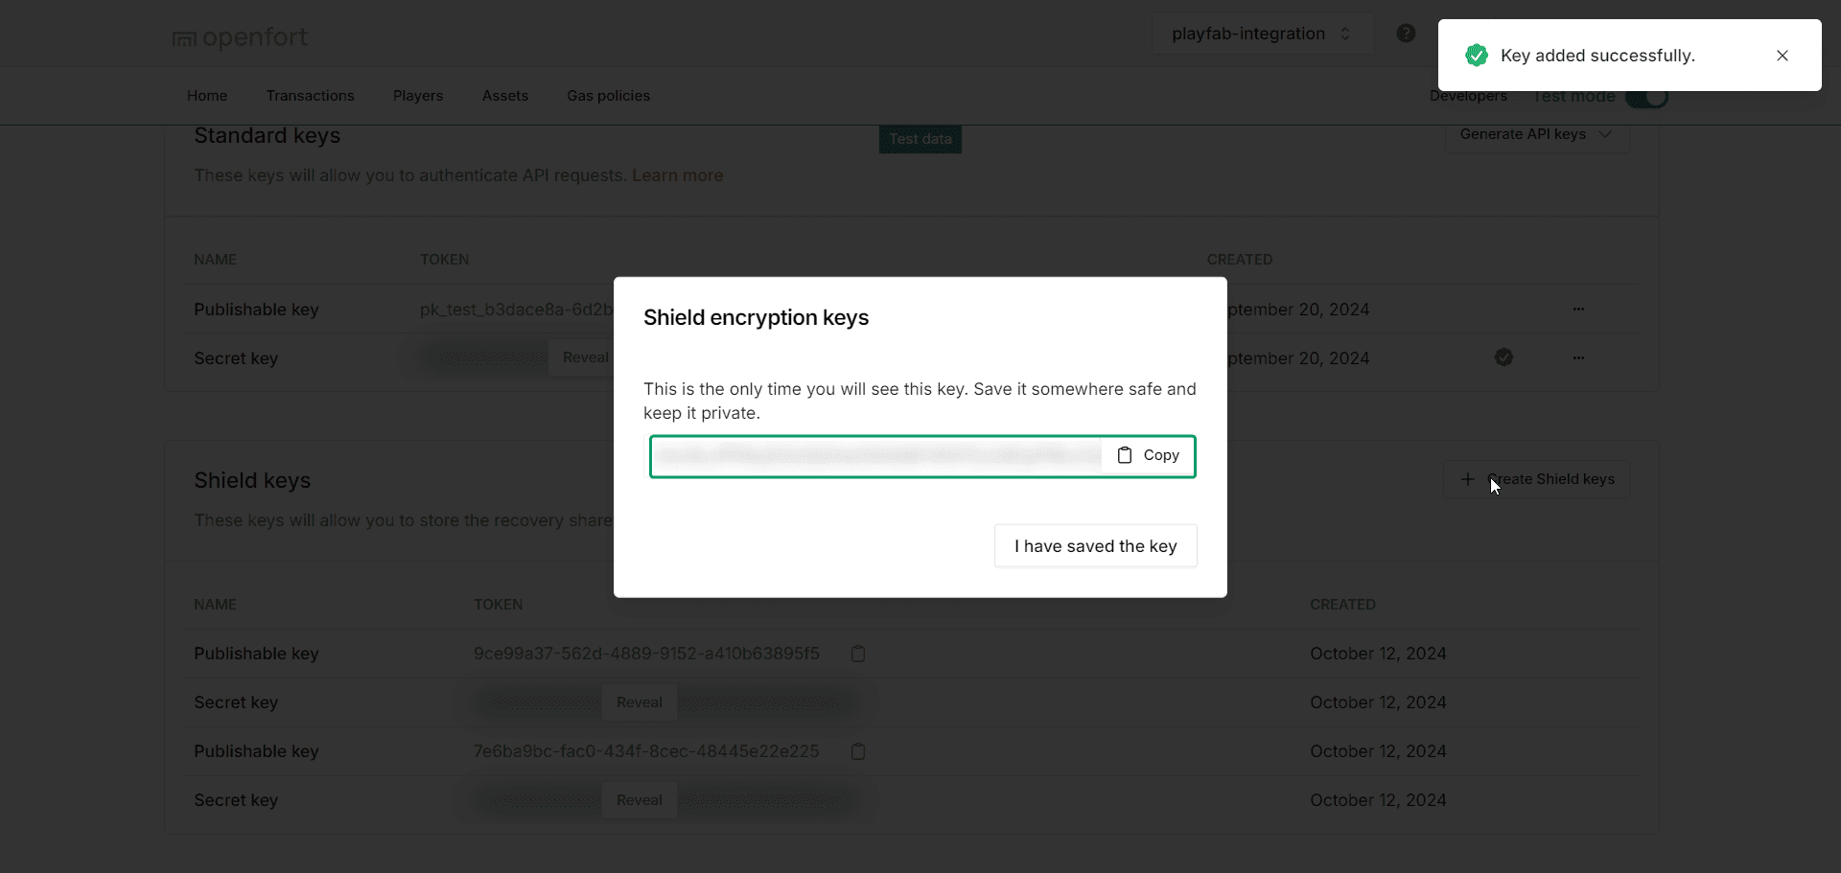
Task: Switch to the Transactions tab
Action: (311, 95)
